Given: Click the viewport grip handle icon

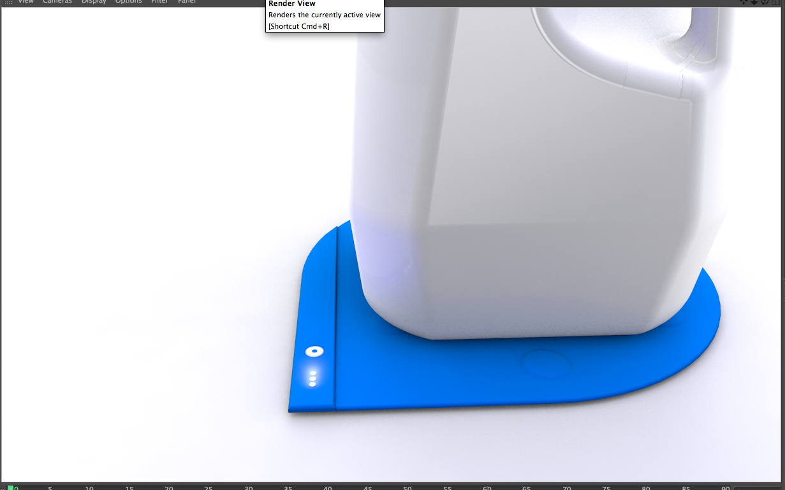Looking at the screenshot, I should [9, 2].
